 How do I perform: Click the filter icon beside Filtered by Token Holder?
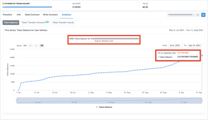(3, 4)
